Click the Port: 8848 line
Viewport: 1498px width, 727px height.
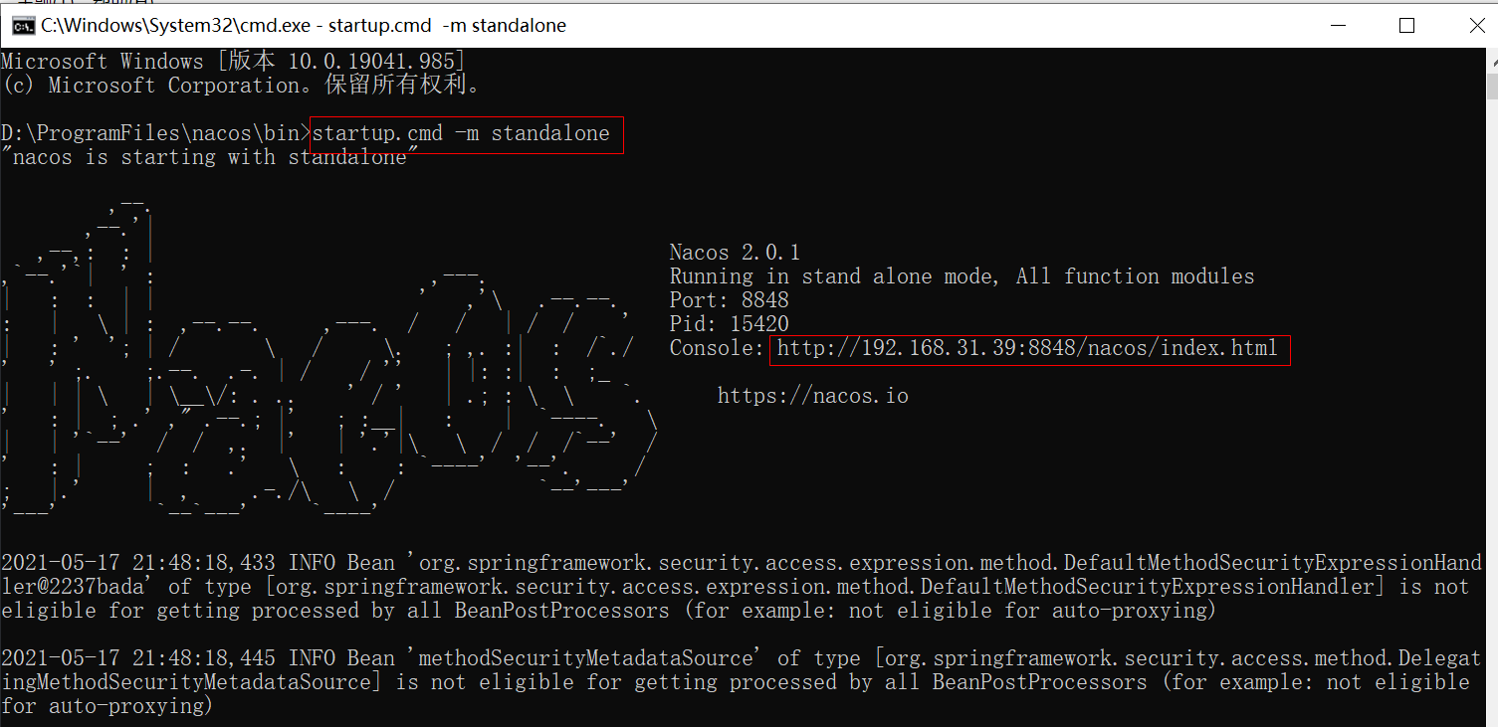tap(729, 300)
